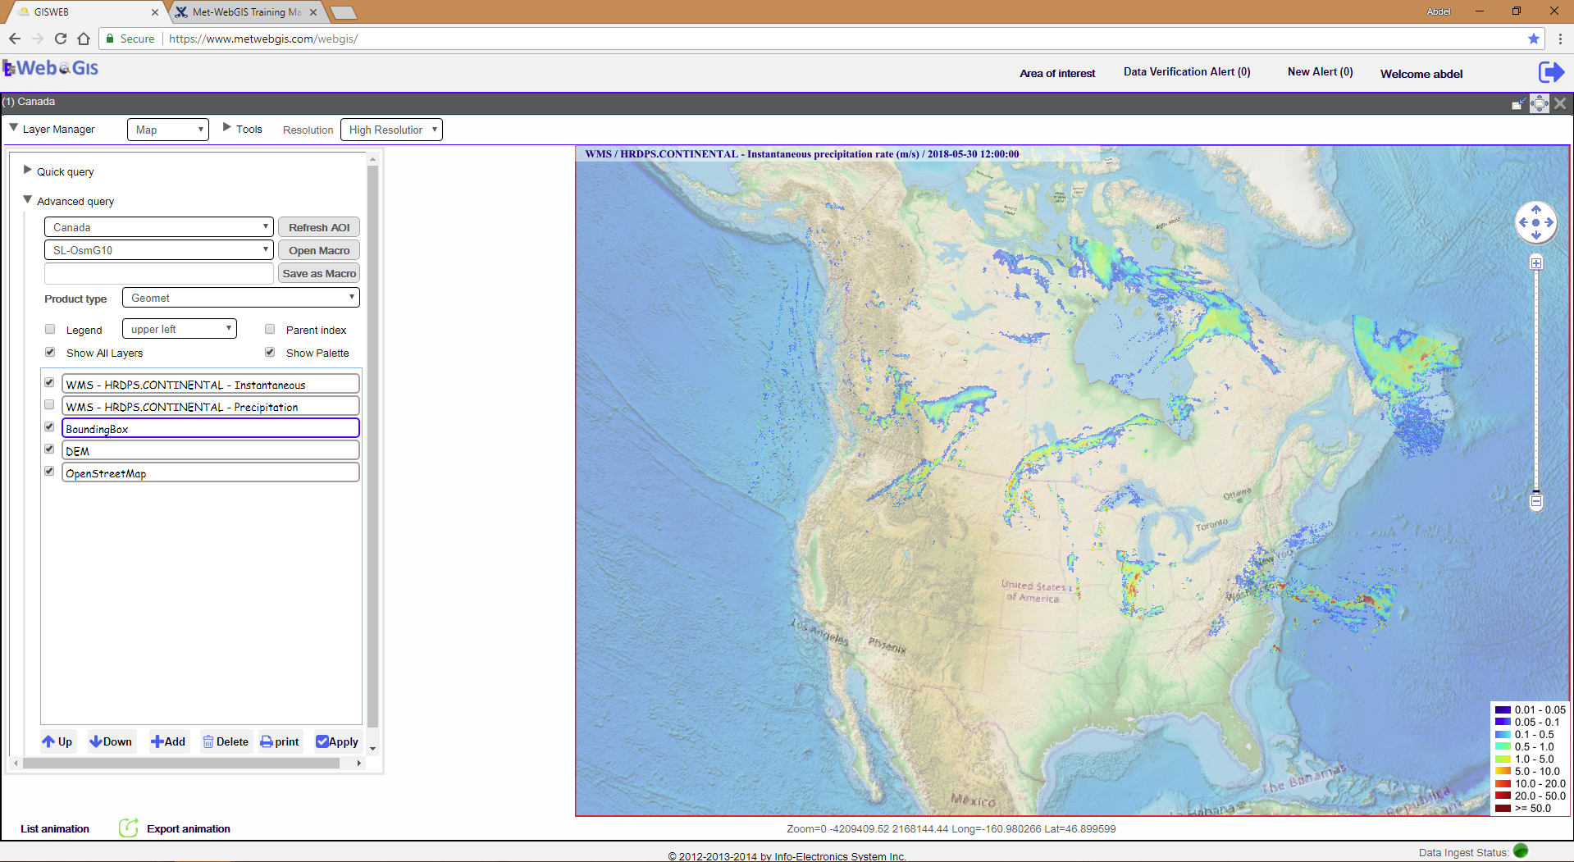Open the High Resolution dropdown
1574x862 pixels.
(x=391, y=130)
